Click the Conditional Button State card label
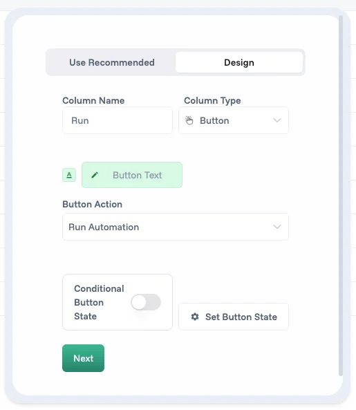The height and width of the screenshot is (410, 356). (x=99, y=302)
